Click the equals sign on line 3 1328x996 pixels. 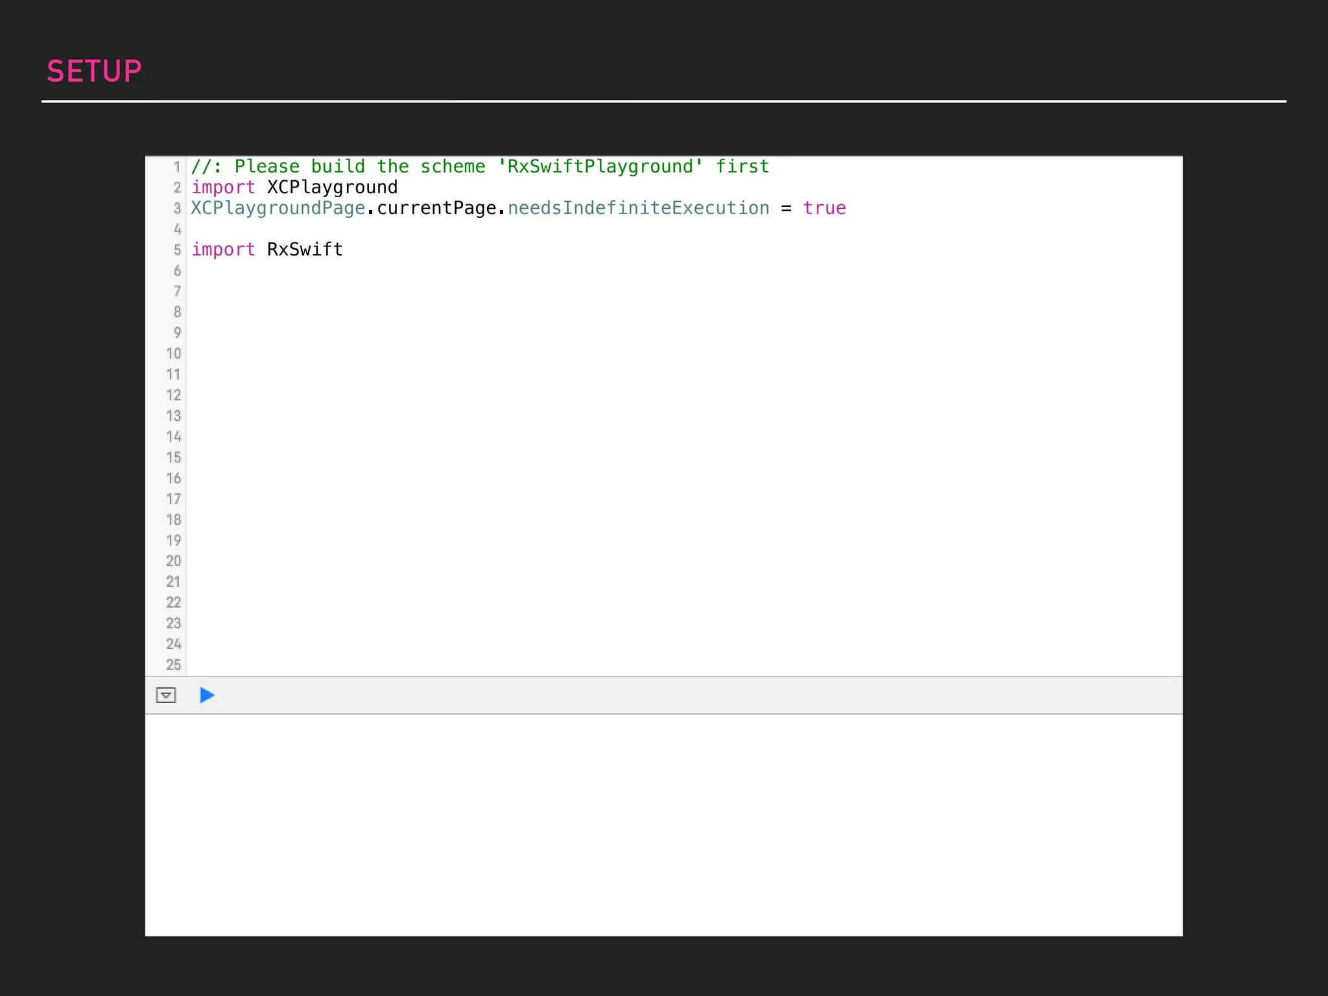(786, 208)
